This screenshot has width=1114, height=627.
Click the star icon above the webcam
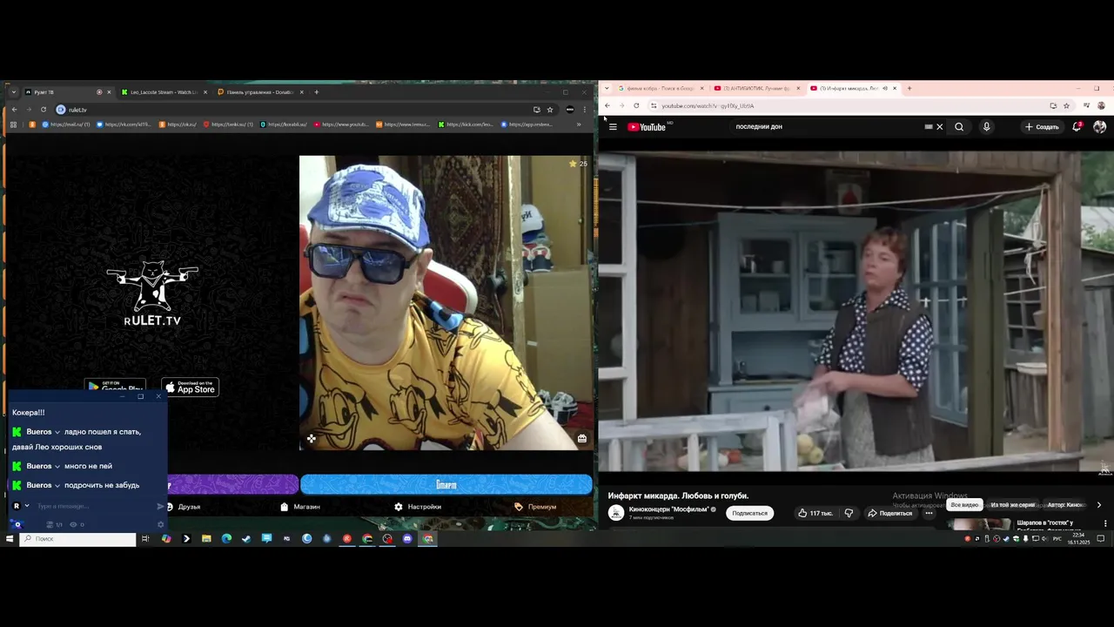(x=573, y=164)
